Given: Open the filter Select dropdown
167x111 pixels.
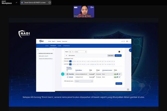Looking at the screenshot, I should 80,52.
